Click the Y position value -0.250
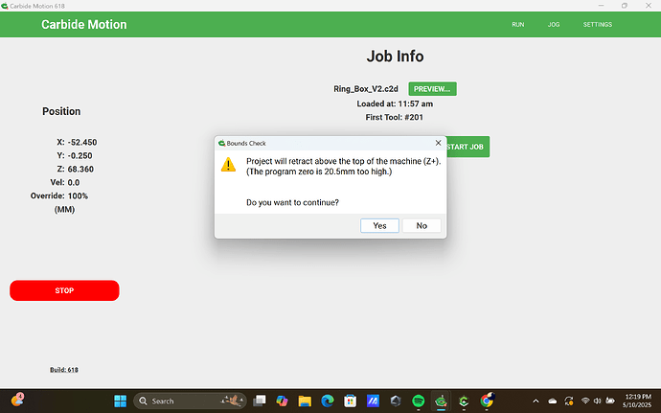This screenshot has width=661, height=413. (x=80, y=155)
